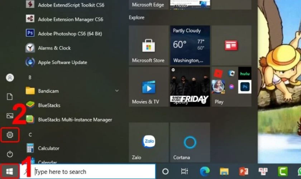The width and height of the screenshot is (301, 179).
Task: Open Pictures icon in Start sidebar
Action: [x=10, y=116]
